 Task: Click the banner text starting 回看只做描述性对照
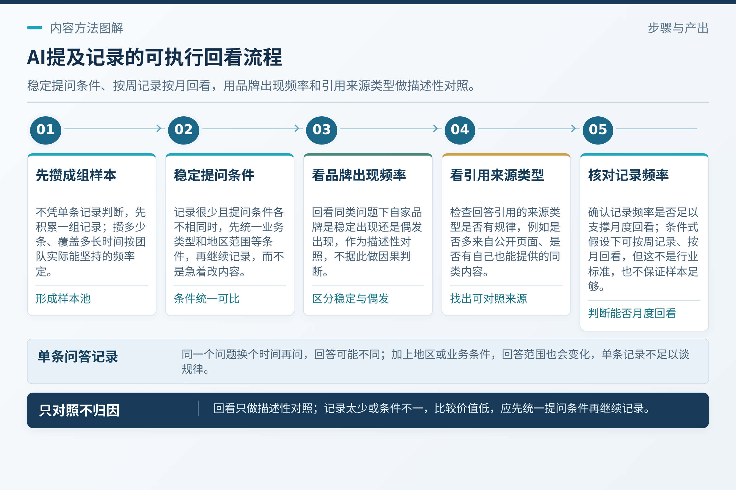point(432,409)
